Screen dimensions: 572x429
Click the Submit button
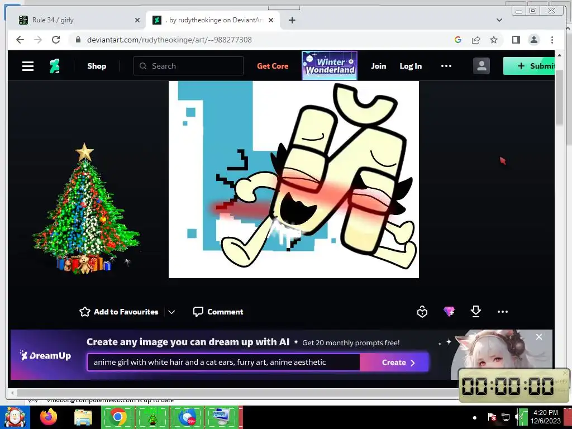tap(529, 66)
